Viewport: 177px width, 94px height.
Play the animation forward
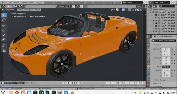tap(75, 83)
